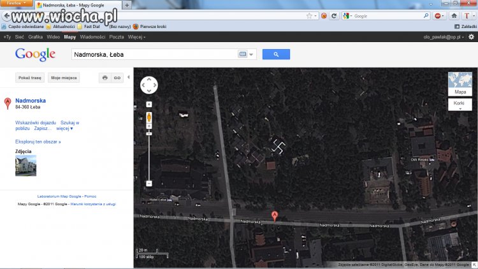The image size is (478, 269).
Task: Click the Adblock Plus ABP toolbar icon
Action: (x=439, y=16)
